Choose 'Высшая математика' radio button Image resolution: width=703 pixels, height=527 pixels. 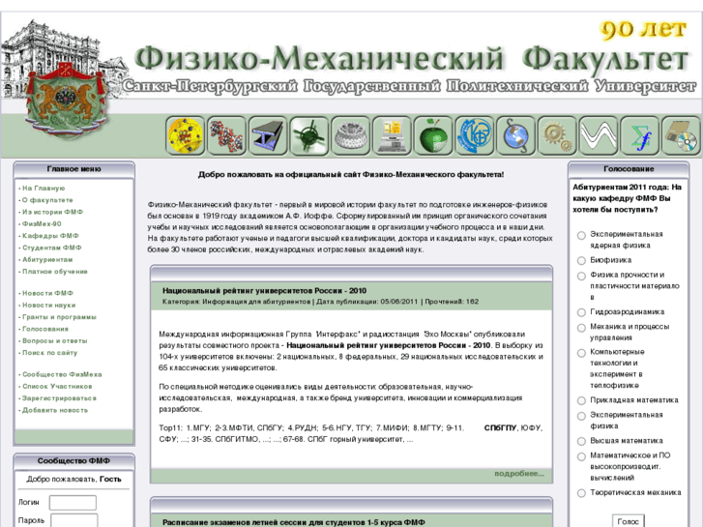click(x=581, y=441)
